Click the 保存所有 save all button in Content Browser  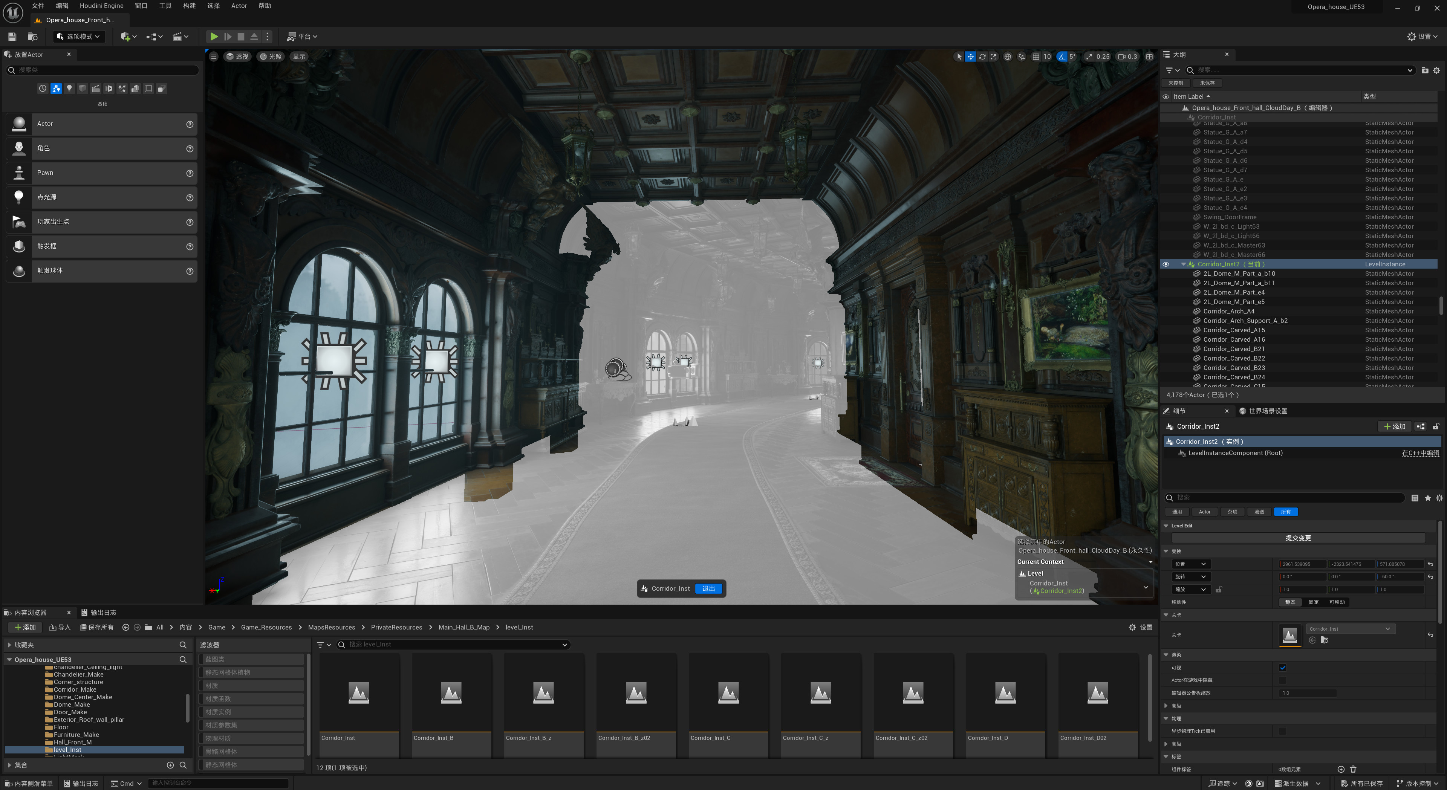point(97,627)
